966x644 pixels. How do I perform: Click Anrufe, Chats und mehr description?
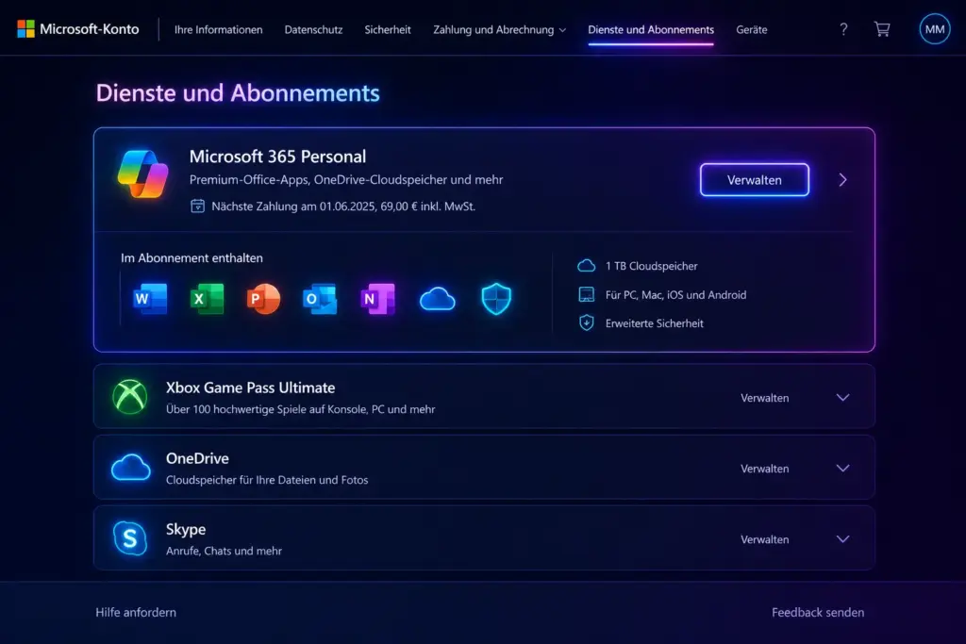click(224, 551)
